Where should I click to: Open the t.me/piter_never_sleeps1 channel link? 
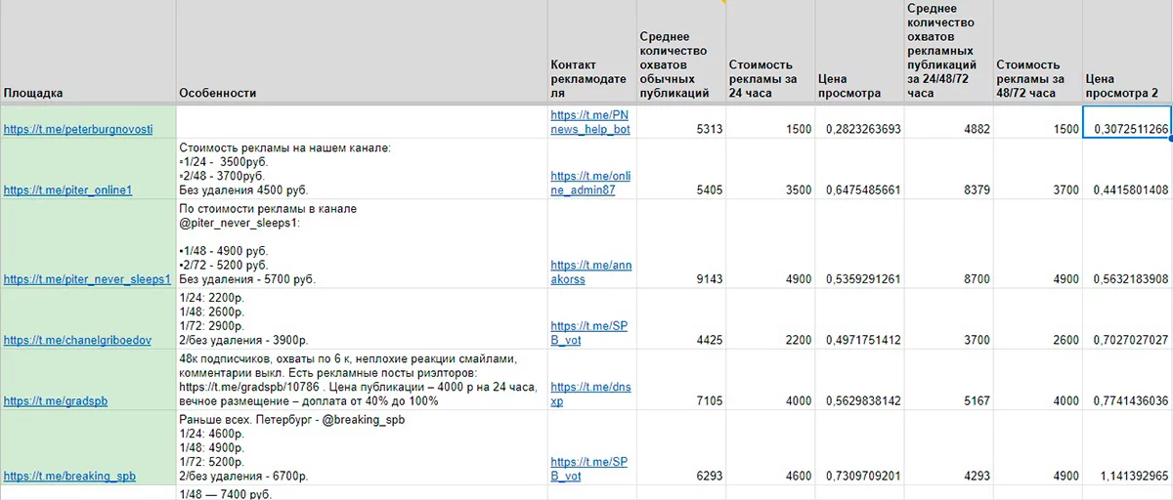tap(87, 279)
